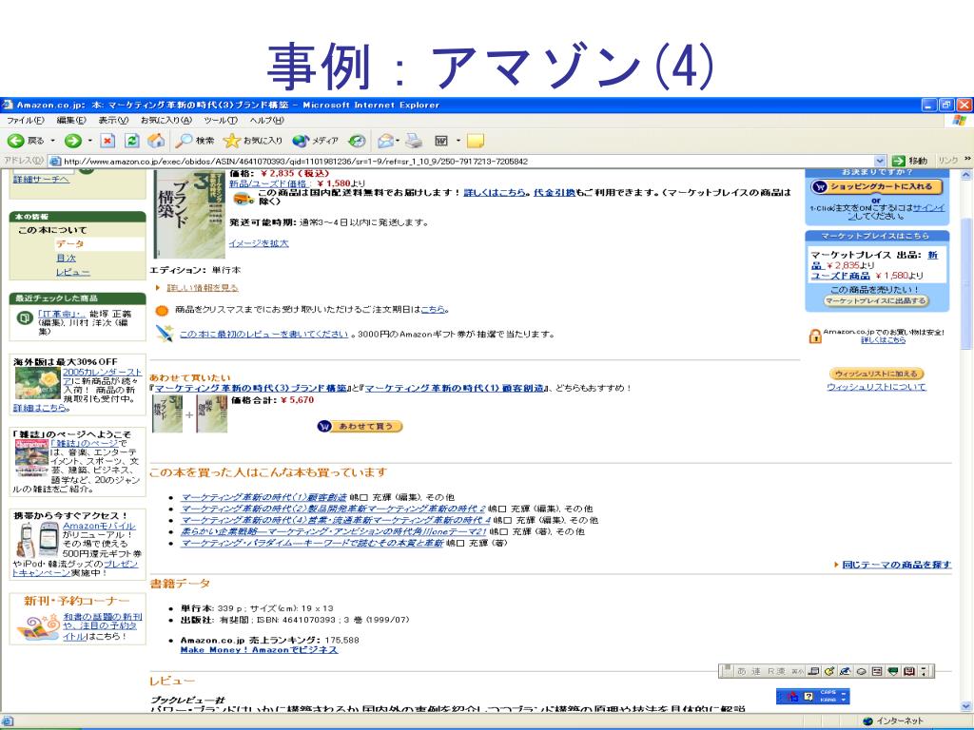The image size is (974, 730).
Task: Expand the address bar URL dropdown
Action: pyautogui.click(x=880, y=161)
